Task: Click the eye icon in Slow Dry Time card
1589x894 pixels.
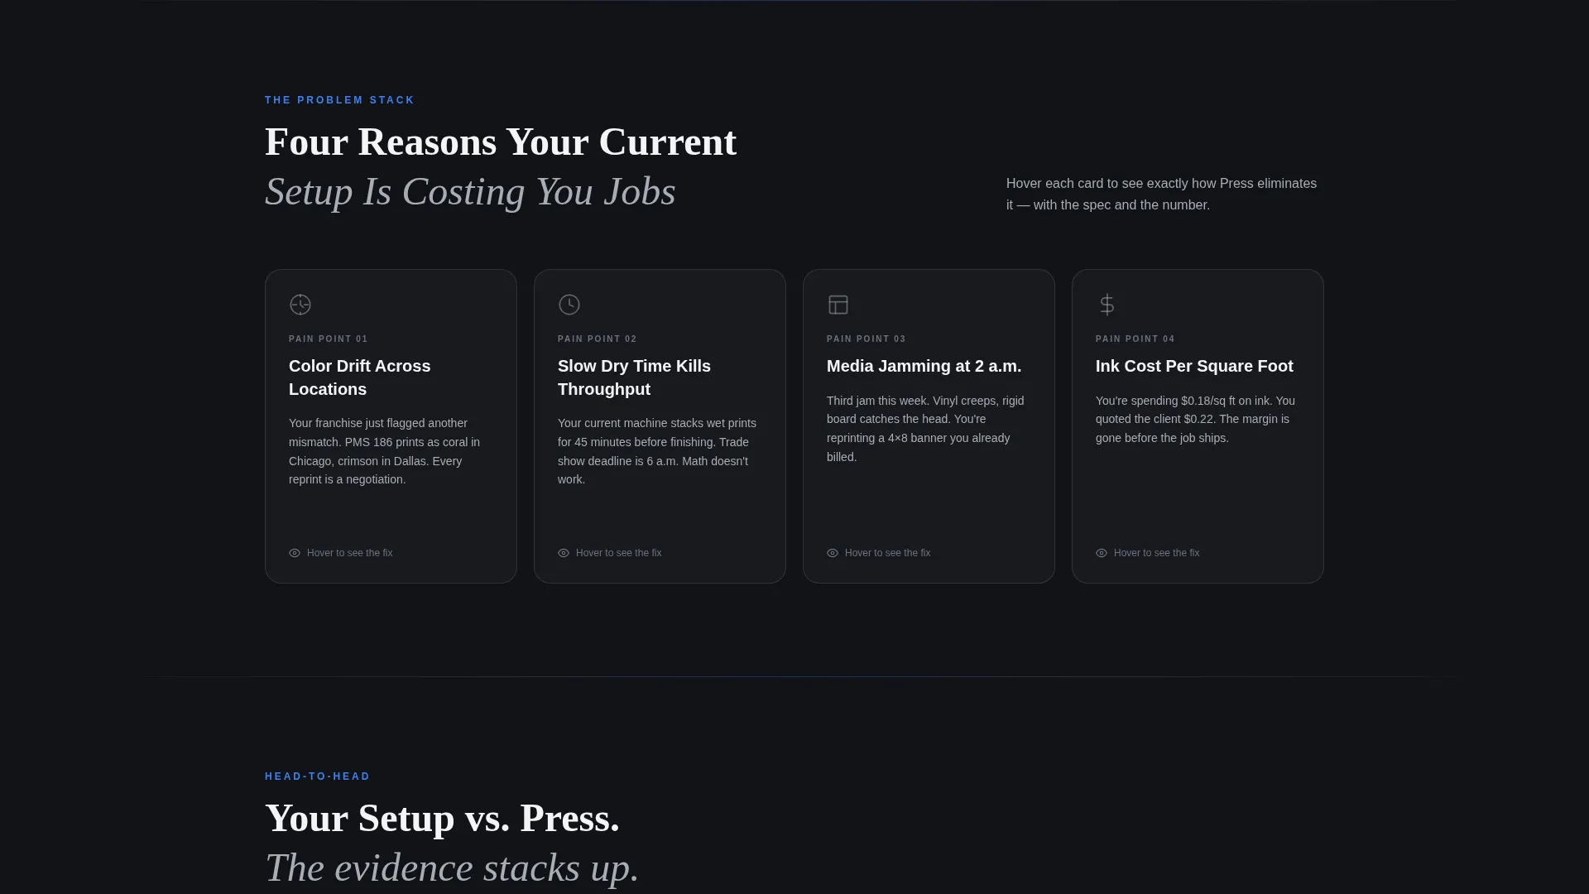Action: click(564, 553)
